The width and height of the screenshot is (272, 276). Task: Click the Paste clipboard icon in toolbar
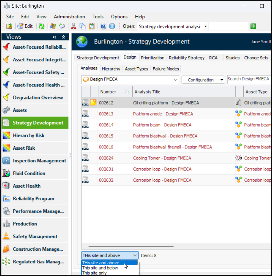[x=91, y=27]
